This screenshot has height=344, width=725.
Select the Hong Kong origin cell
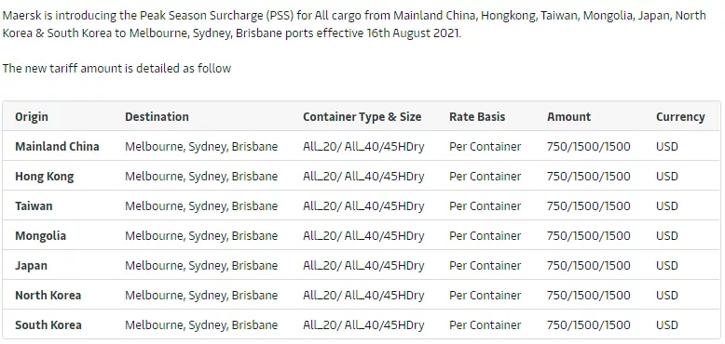(45, 177)
